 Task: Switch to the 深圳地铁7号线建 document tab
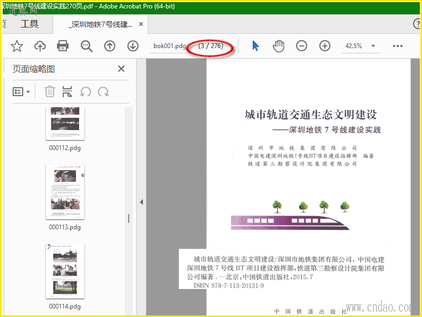click(101, 24)
